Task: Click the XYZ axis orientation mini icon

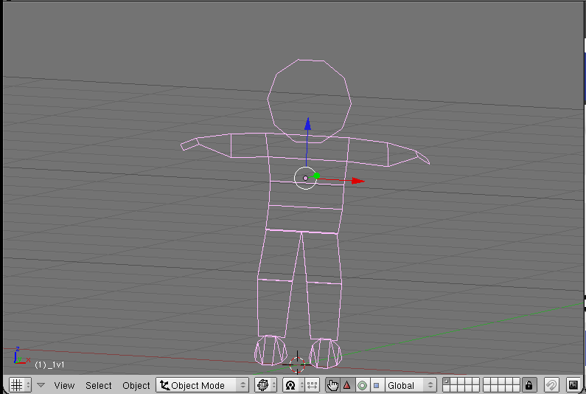Action: point(21,356)
